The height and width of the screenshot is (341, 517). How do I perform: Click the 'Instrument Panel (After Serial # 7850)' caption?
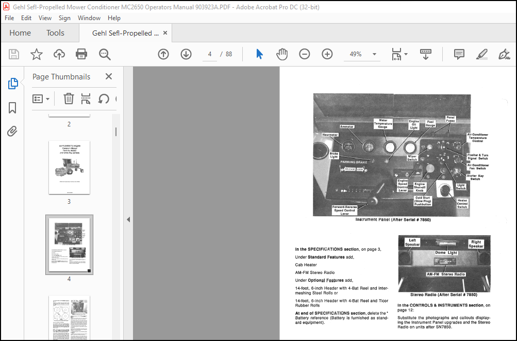(x=393, y=220)
